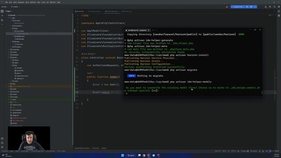Viewport: 281px width, 158px height.
Task: Open the Code menu
Action: [27, 2]
